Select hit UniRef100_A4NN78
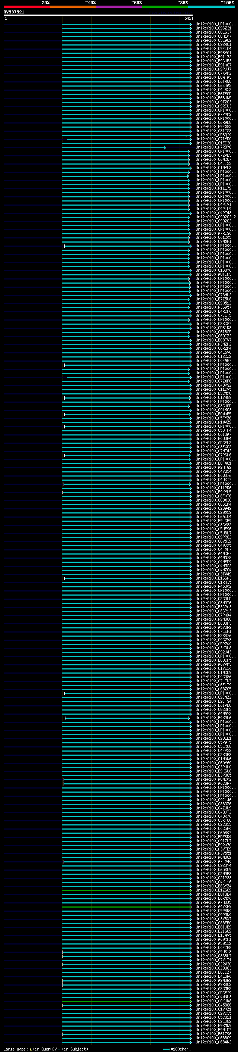Screen dimensions: 238x1052 coord(213,558)
